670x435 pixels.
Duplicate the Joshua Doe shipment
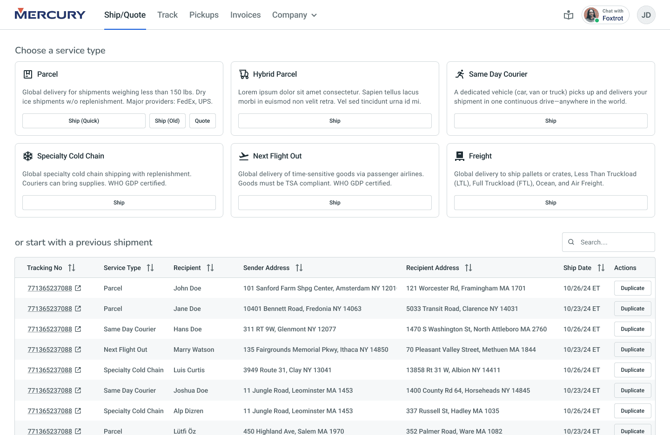(633, 390)
